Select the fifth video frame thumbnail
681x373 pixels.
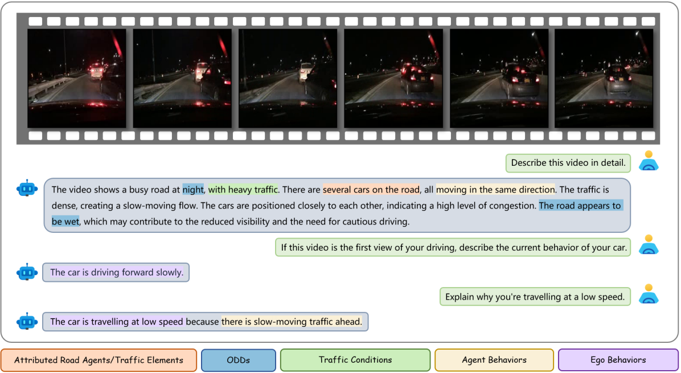click(x=499, y=78)
